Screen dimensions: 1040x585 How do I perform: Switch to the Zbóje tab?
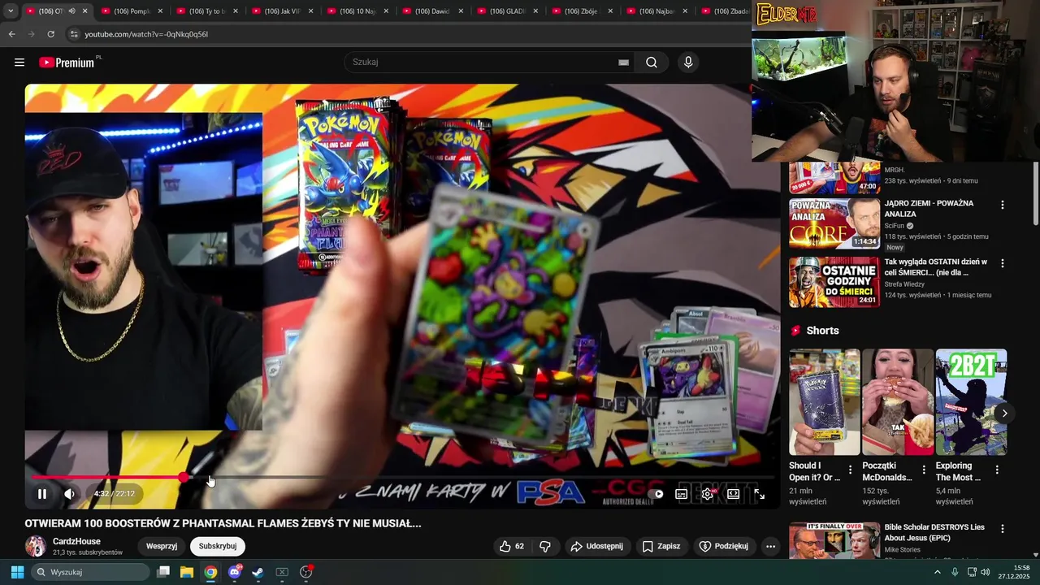(x=582, y=11)
